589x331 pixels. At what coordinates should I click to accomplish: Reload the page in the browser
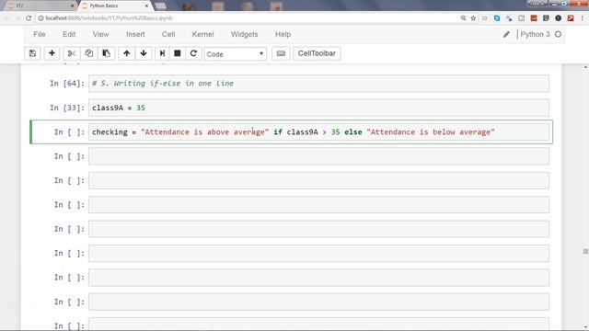coord(29,18)
